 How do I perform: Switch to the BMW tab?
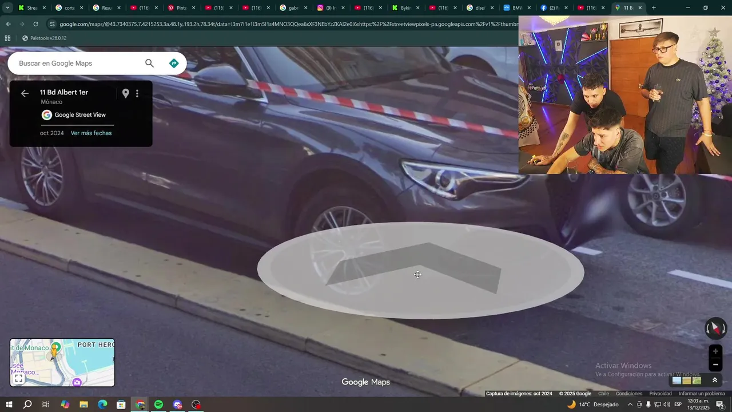click(x=516, y=8)
